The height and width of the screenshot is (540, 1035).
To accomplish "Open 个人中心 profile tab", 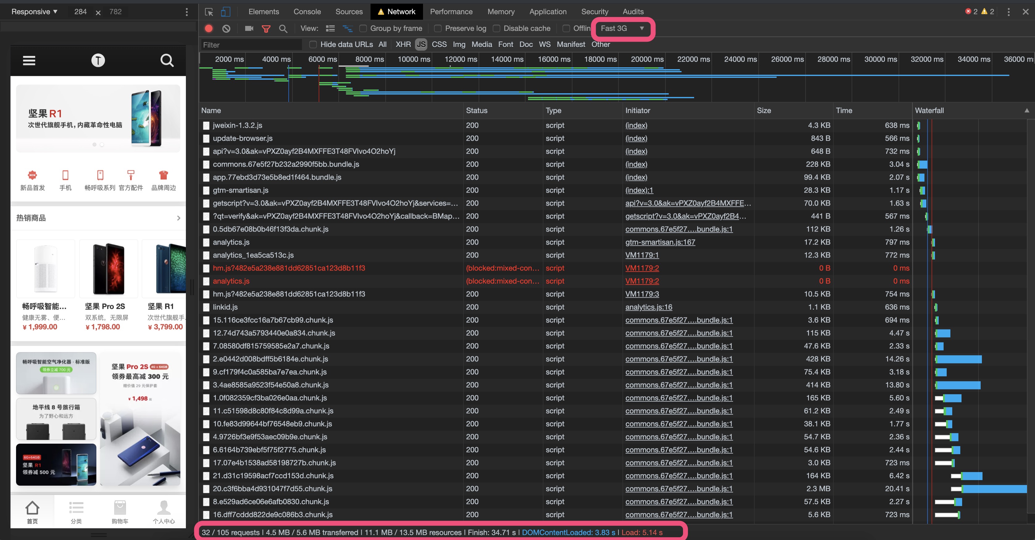I will (x=164, y=512).
